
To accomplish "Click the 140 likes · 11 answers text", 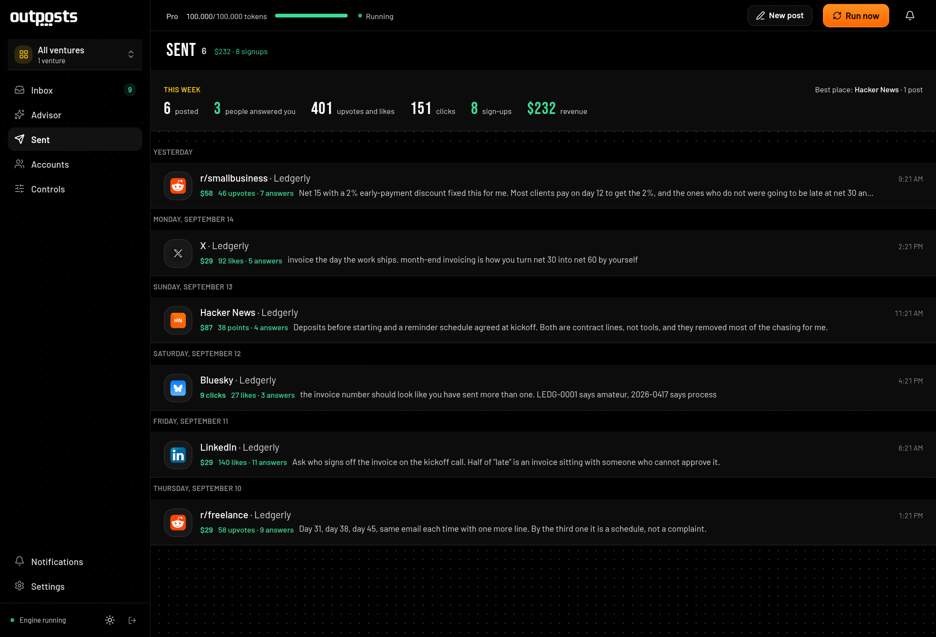I will tap(253, 462).
